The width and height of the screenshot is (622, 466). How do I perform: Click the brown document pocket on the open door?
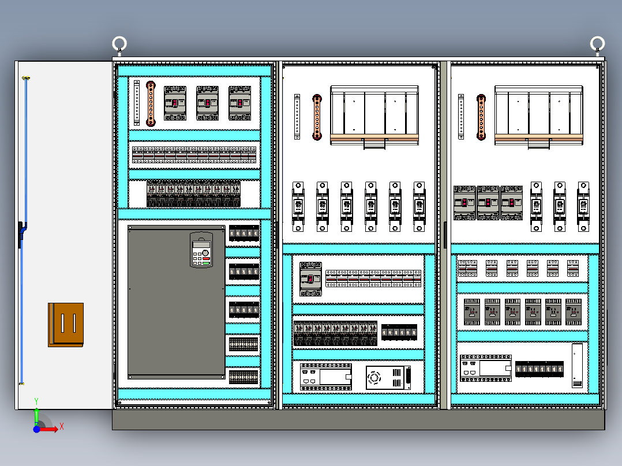click(66, 325)
